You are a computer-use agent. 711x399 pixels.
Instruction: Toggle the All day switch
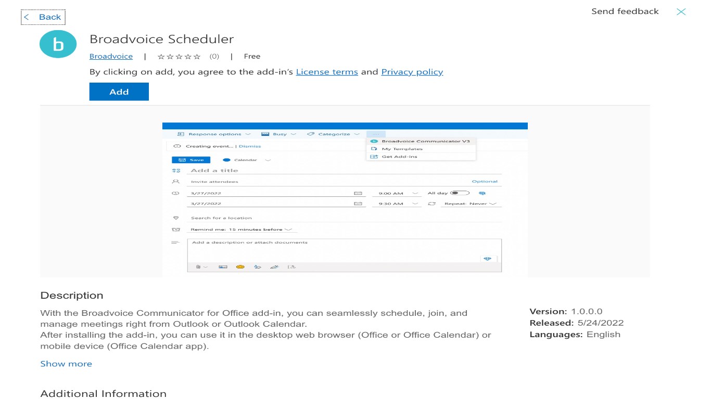coord(459,193)
